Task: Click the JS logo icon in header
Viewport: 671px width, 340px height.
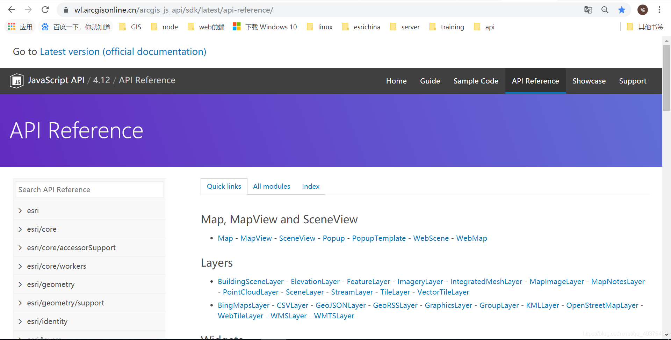Action: 16,81
